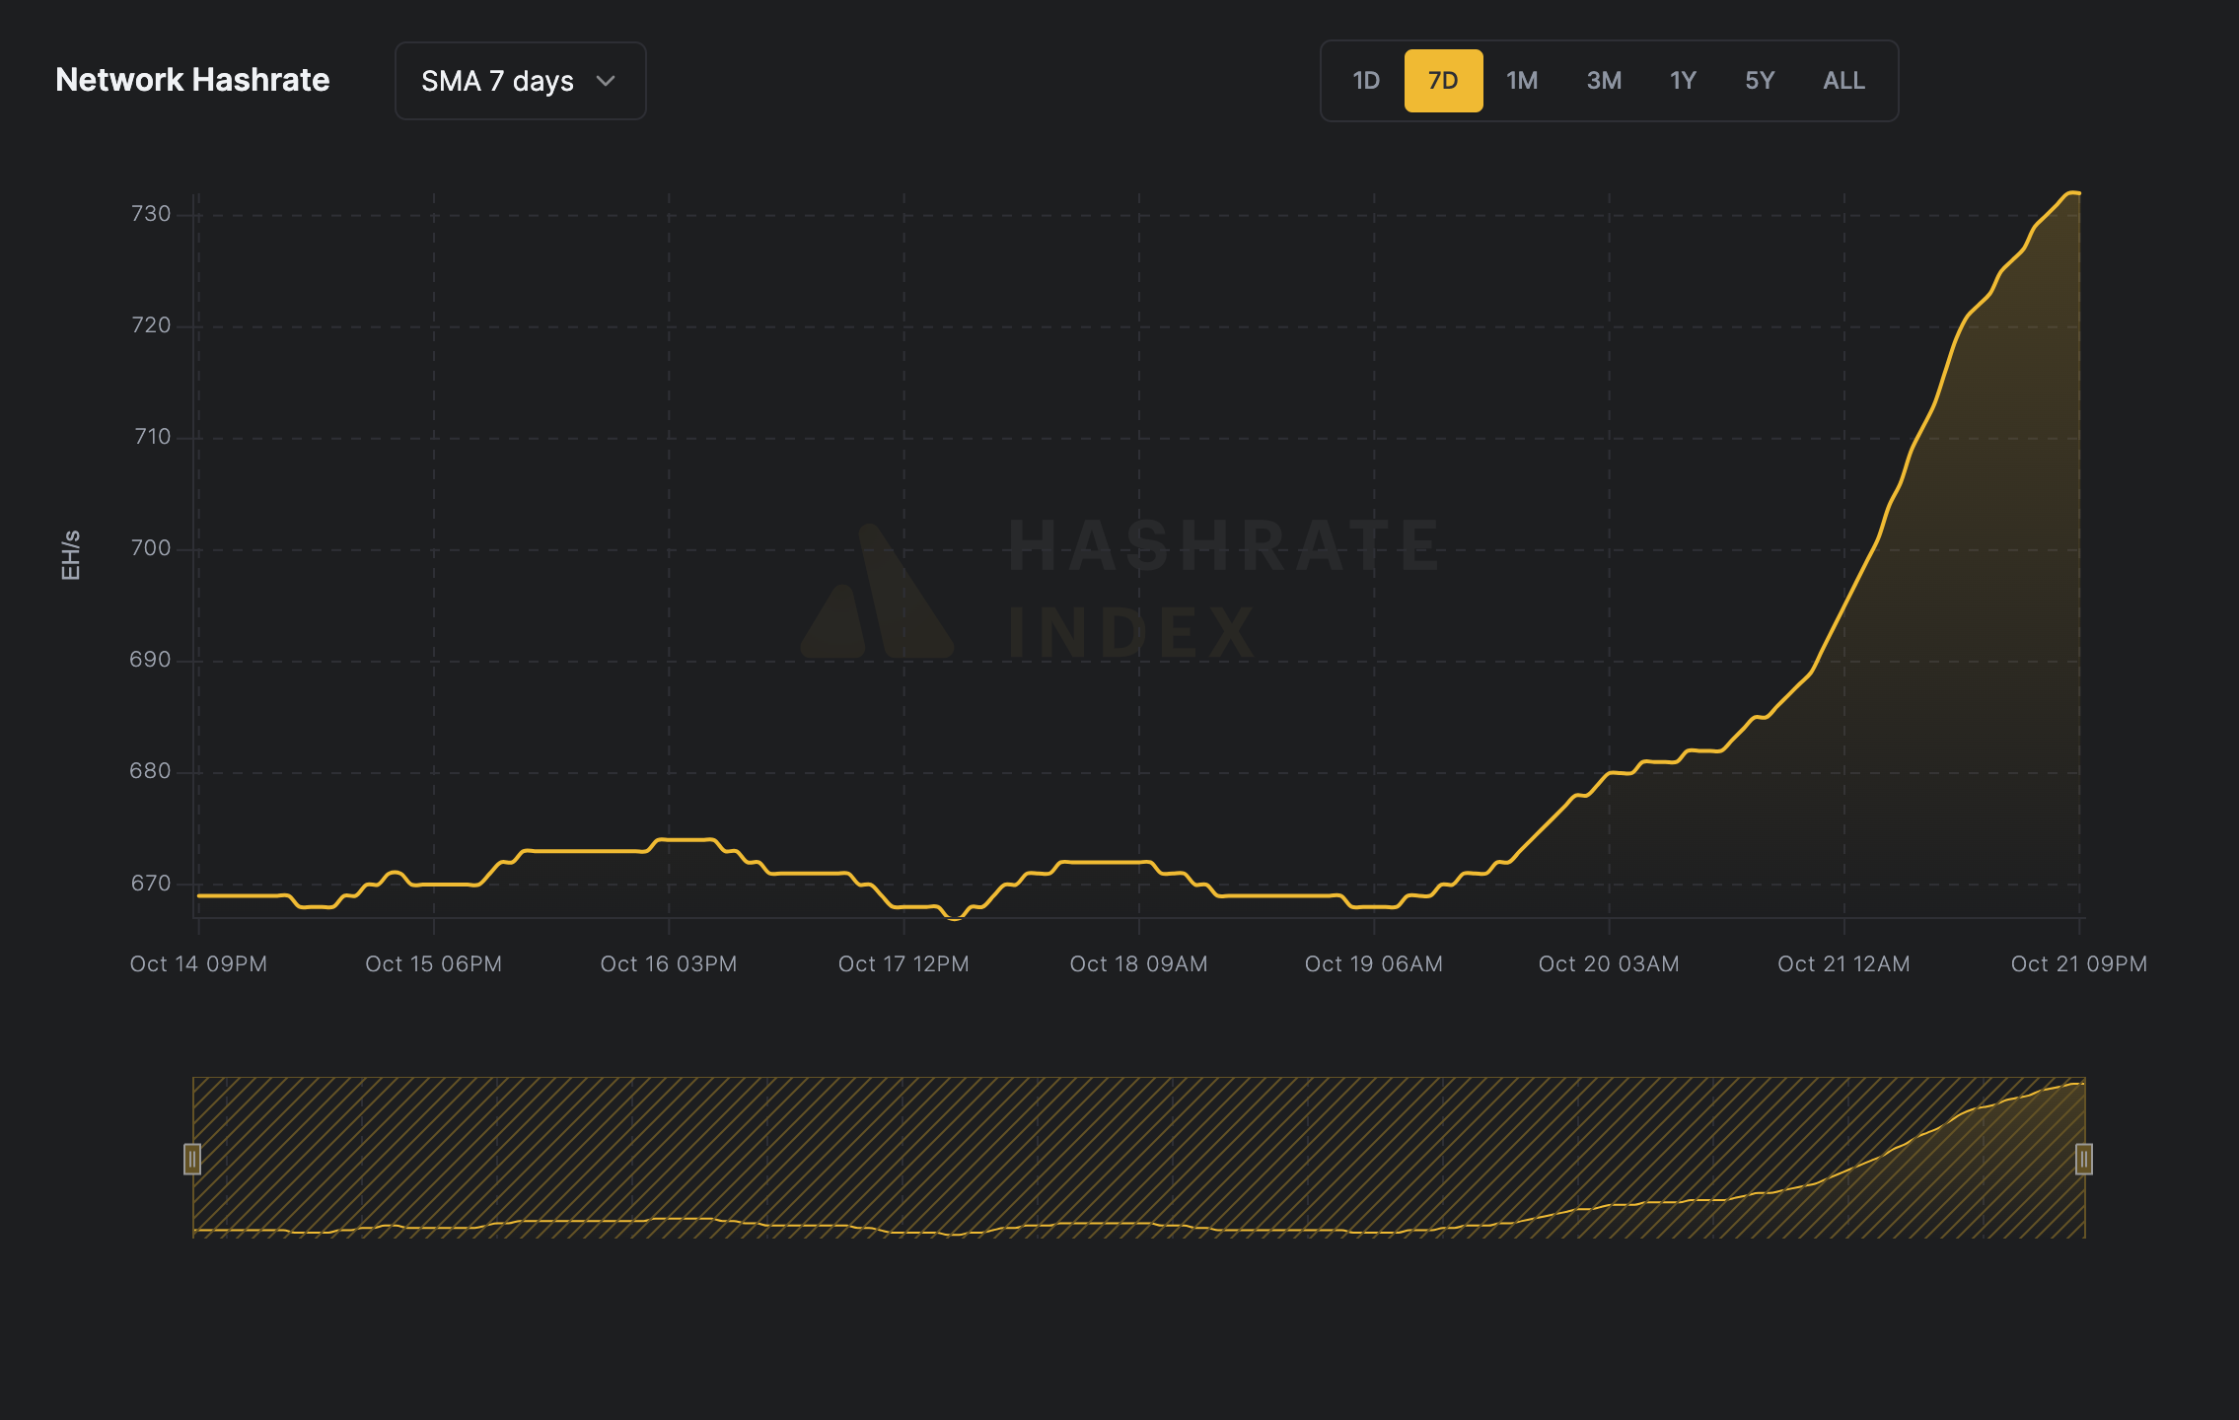Click the Oct 17 12PM axis label

click(903, 963)
